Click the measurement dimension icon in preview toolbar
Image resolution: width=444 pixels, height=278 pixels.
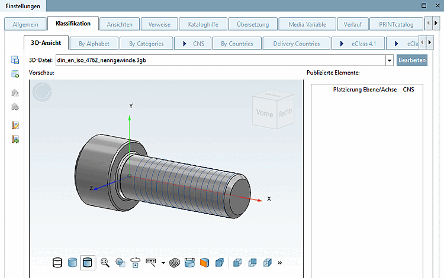(x=189, y=262)
